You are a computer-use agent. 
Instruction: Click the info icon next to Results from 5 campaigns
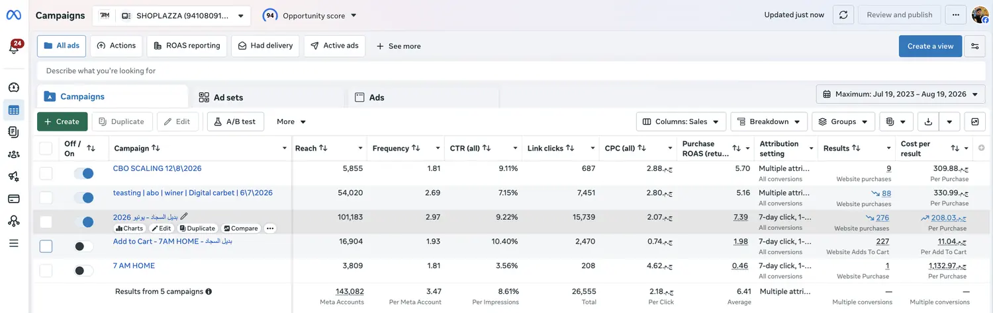tap(209, 291)
